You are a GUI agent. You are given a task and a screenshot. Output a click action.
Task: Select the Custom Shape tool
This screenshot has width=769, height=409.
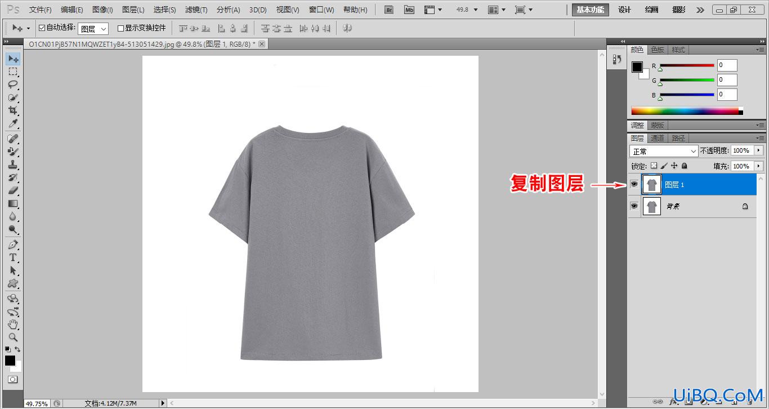coord(13,283)
